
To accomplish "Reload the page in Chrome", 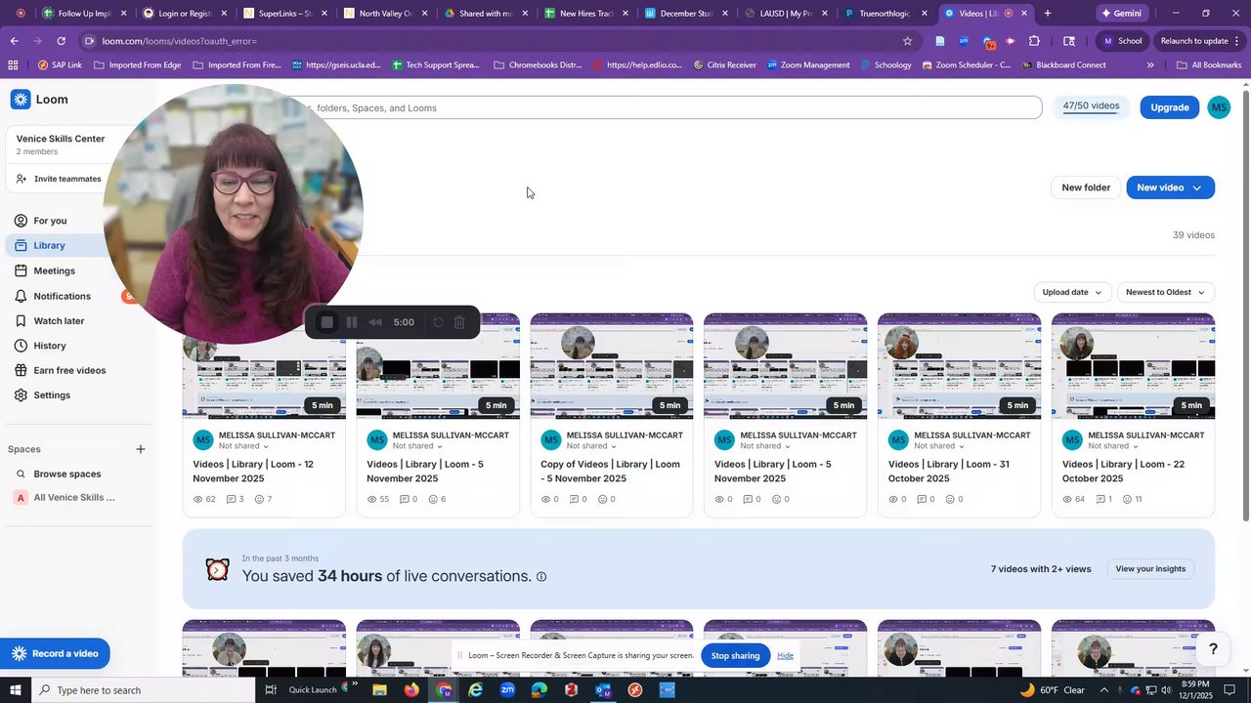I will 62,41.
